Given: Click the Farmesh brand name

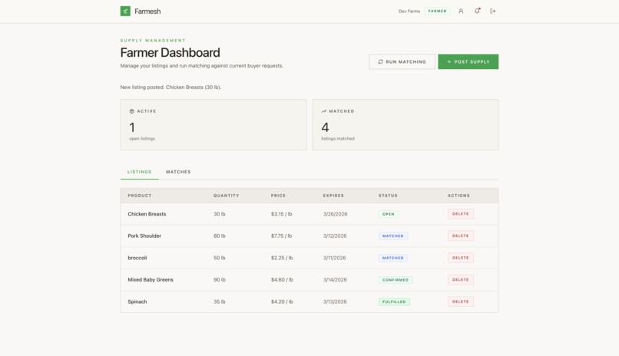Looking at the screenshot, I should (x=147, y=12).
